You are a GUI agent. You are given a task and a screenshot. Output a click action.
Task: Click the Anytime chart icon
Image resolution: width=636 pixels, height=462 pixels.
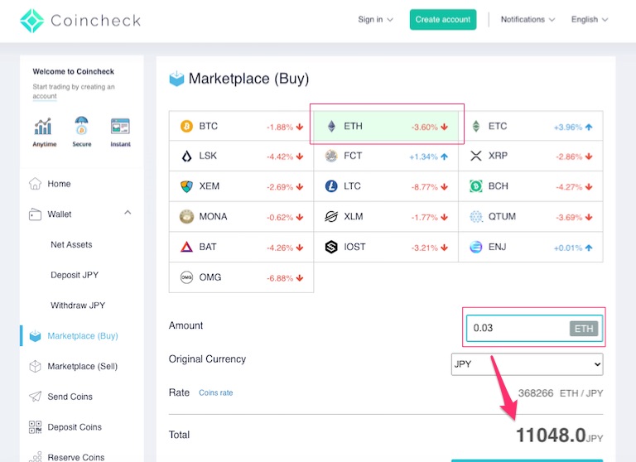[43, 127]
